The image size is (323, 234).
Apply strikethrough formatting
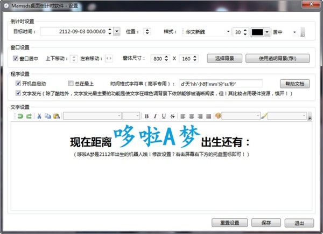click(172, 116)
